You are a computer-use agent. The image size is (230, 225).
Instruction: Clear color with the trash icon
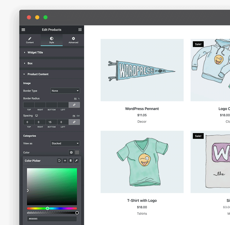pos(71,161)
